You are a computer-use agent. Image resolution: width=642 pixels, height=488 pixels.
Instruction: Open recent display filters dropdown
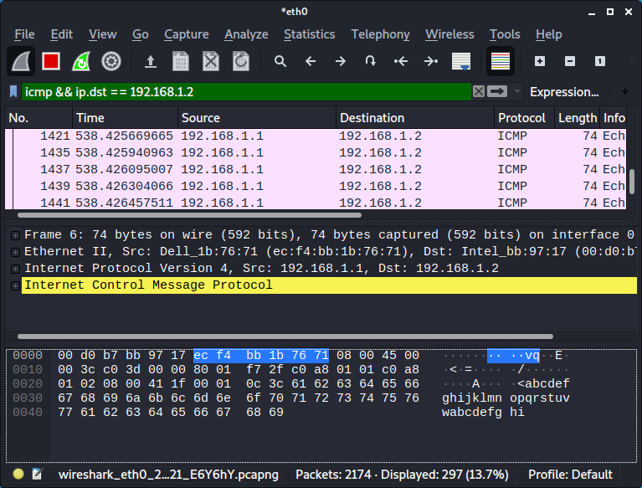coord(517,91)
